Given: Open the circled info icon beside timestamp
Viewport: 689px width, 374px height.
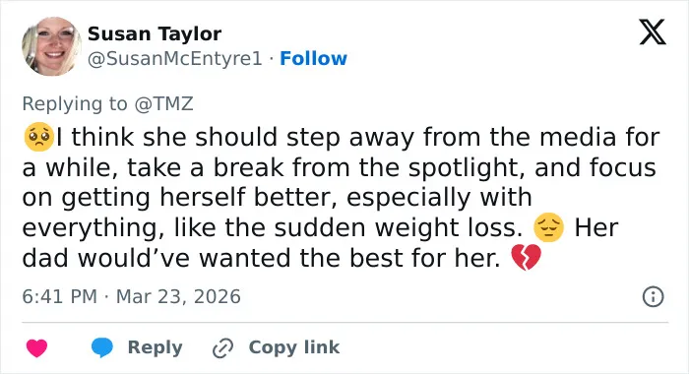Looking at the screenshot, I should pos(653,296).
